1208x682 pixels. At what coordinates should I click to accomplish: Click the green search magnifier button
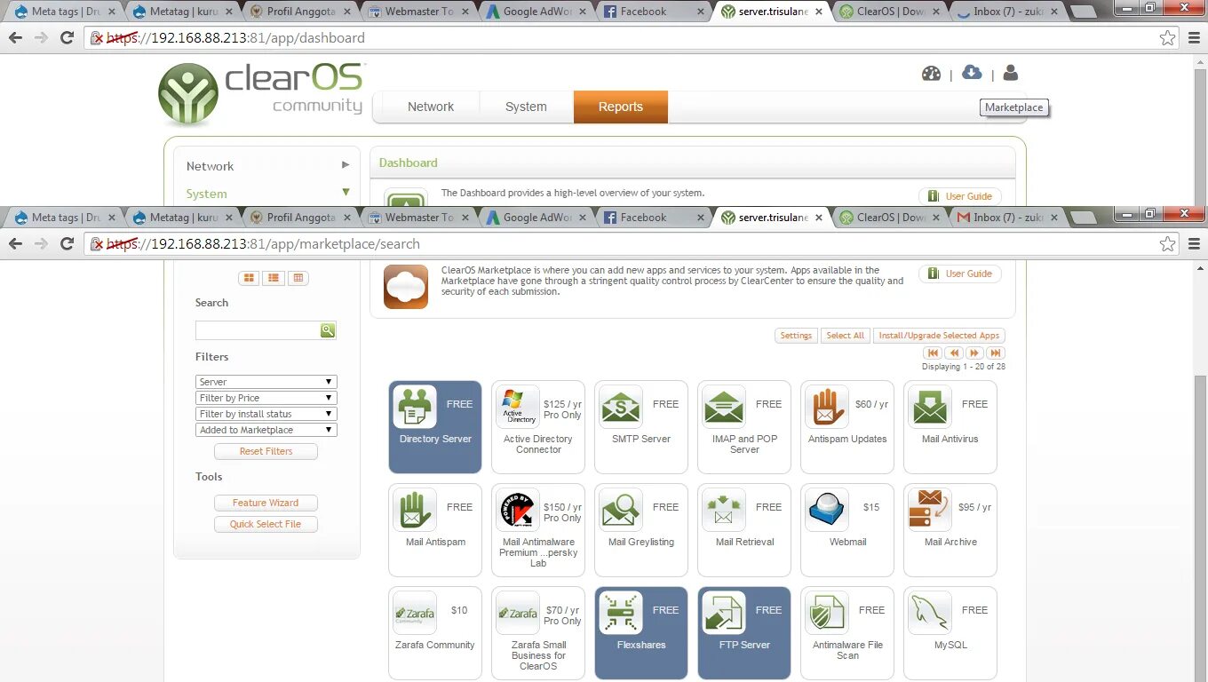point(328,330)
